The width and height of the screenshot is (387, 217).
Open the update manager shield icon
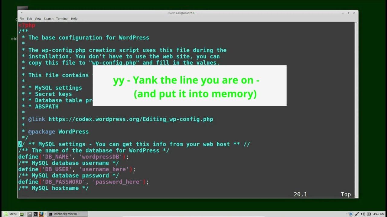[351, 214]
